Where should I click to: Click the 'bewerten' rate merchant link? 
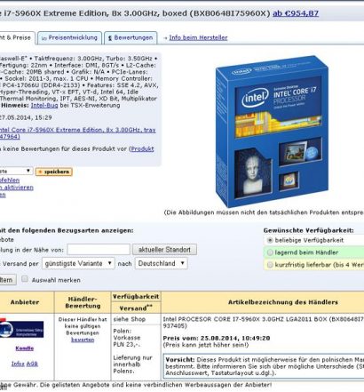click(83, 340)
